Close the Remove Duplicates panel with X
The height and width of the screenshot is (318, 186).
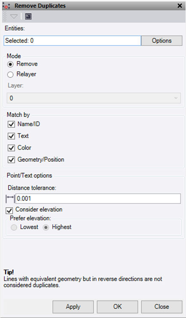[180, 6]
